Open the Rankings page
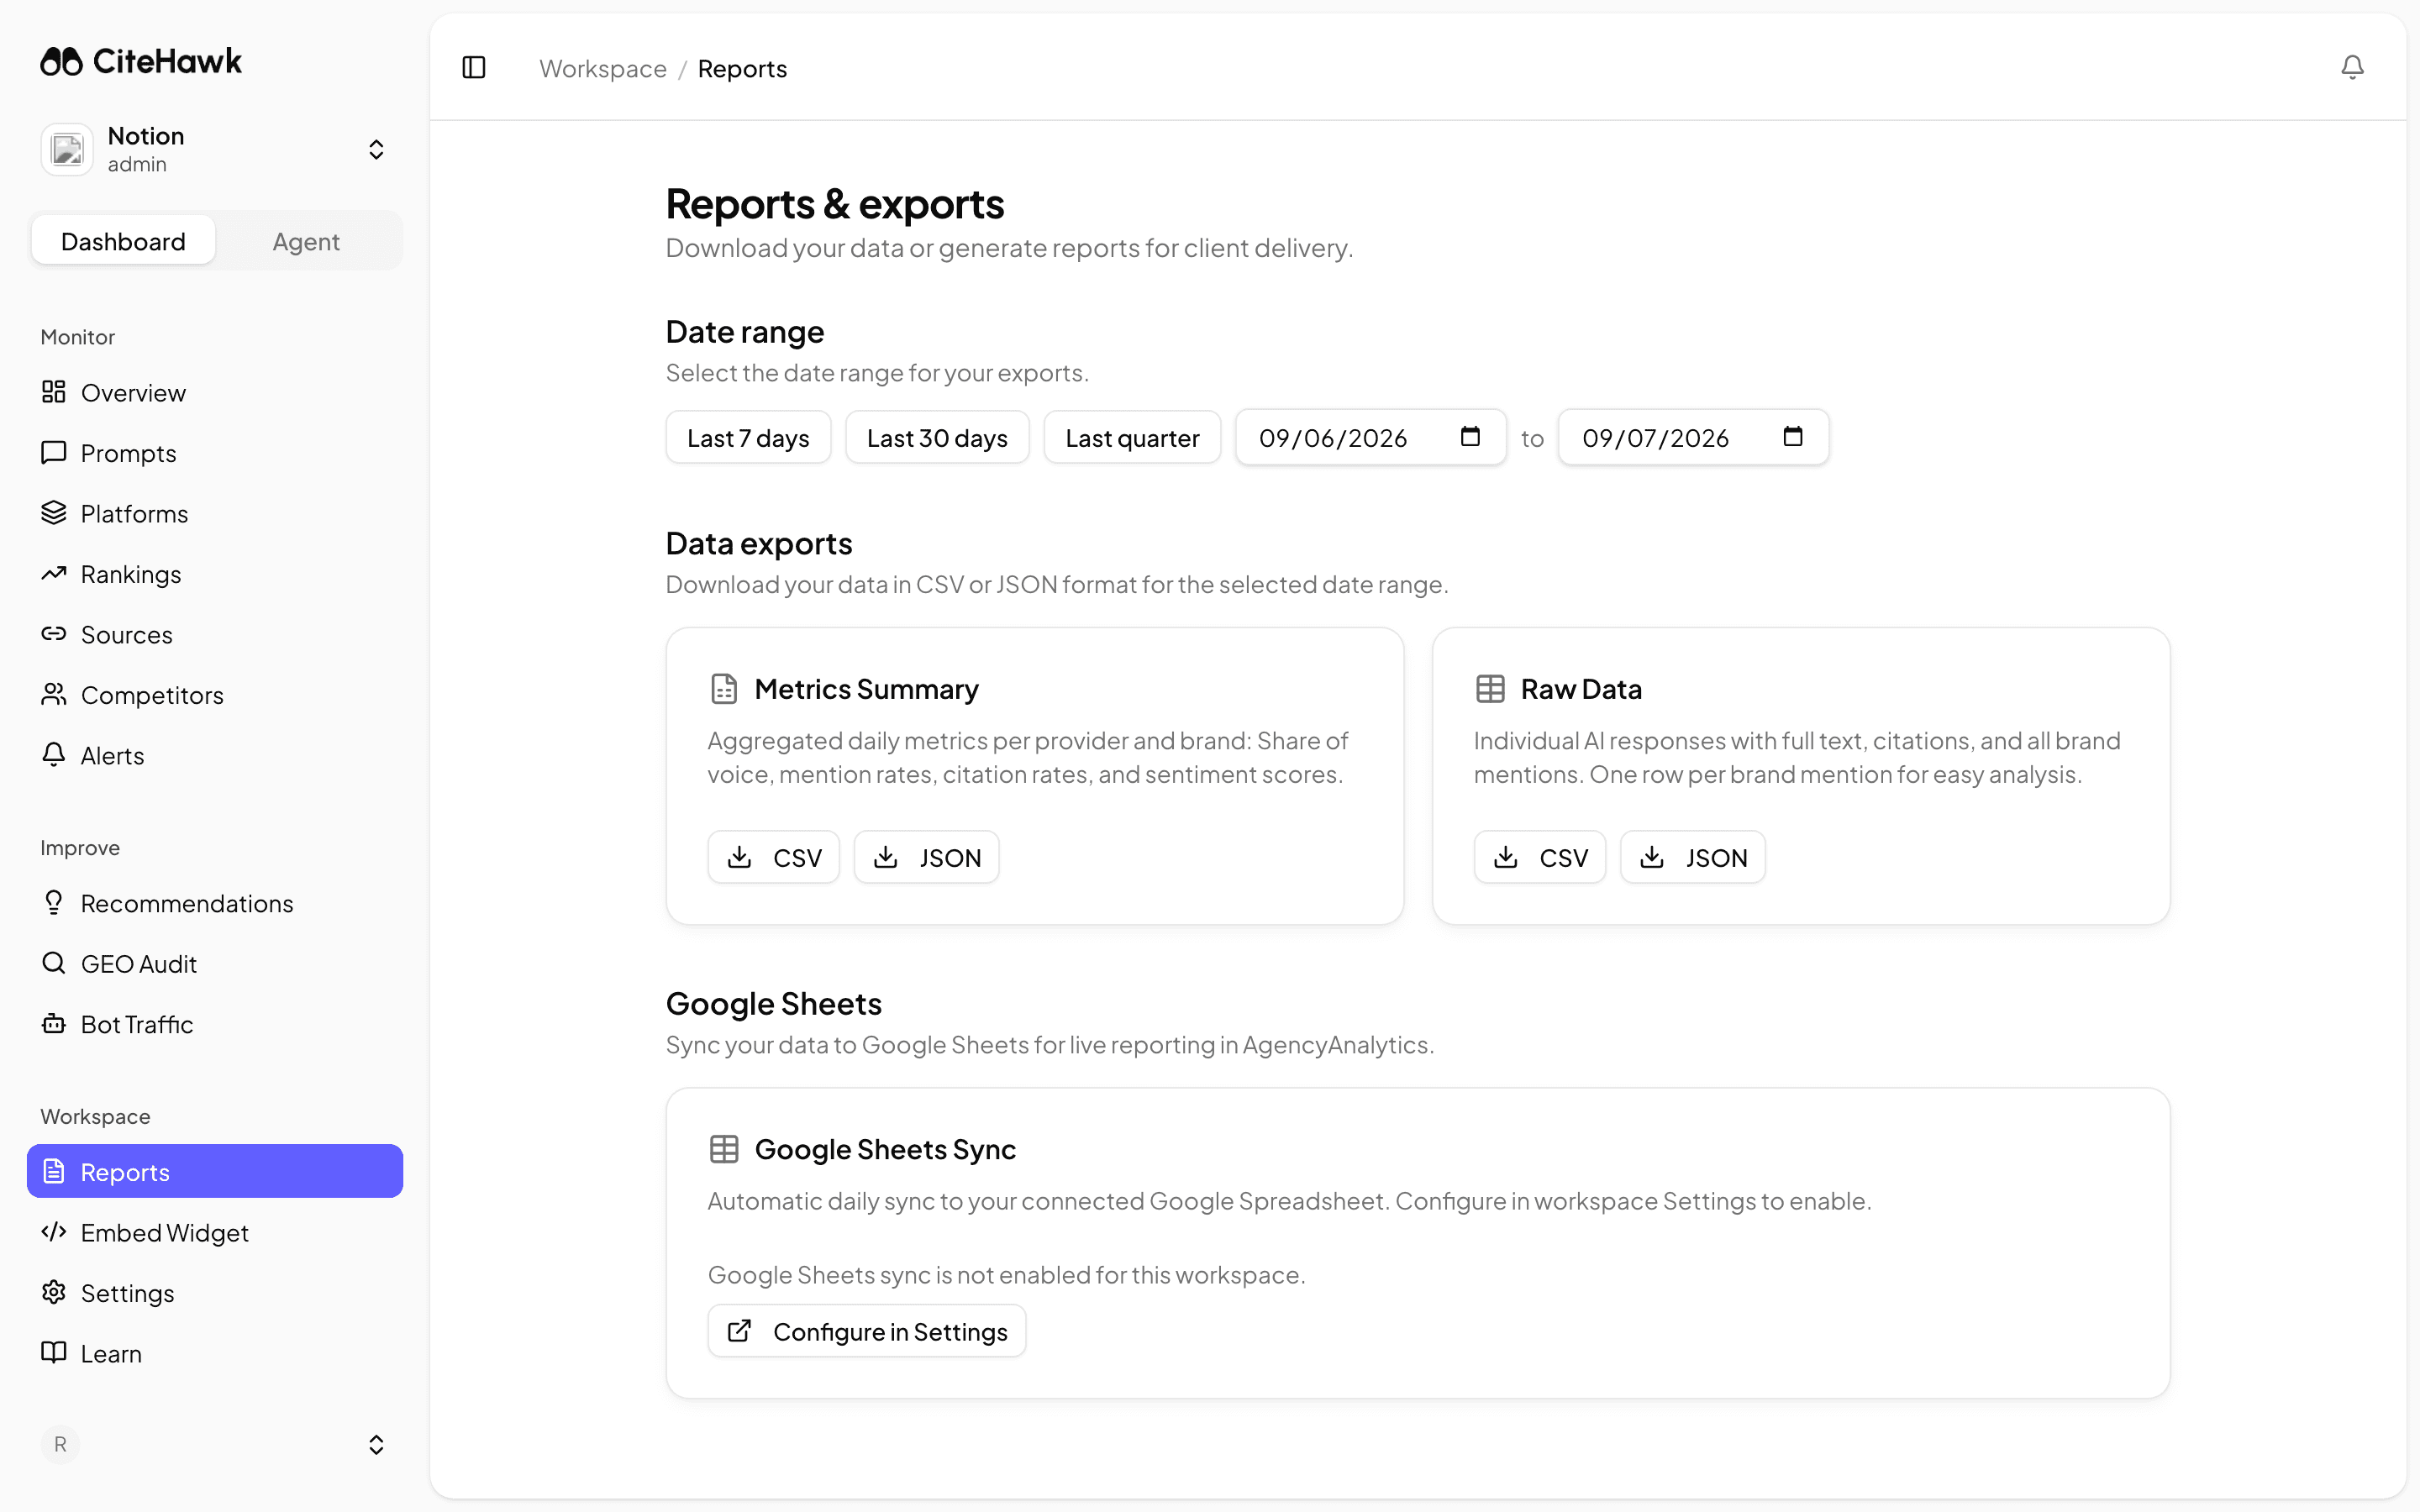The width and height of the screenshot is (2420, 1512). [215, 574]
